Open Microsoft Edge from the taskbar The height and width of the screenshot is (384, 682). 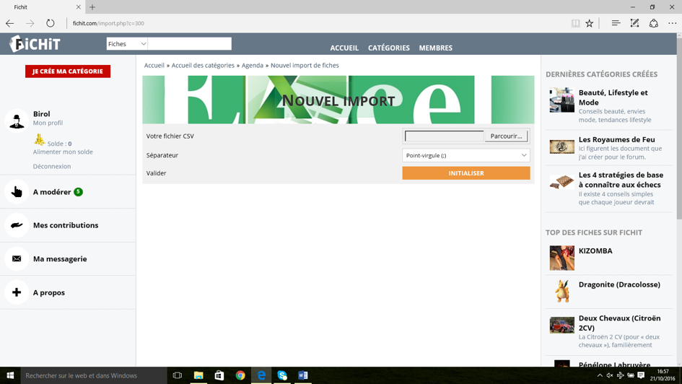click(x=261, y=375)
